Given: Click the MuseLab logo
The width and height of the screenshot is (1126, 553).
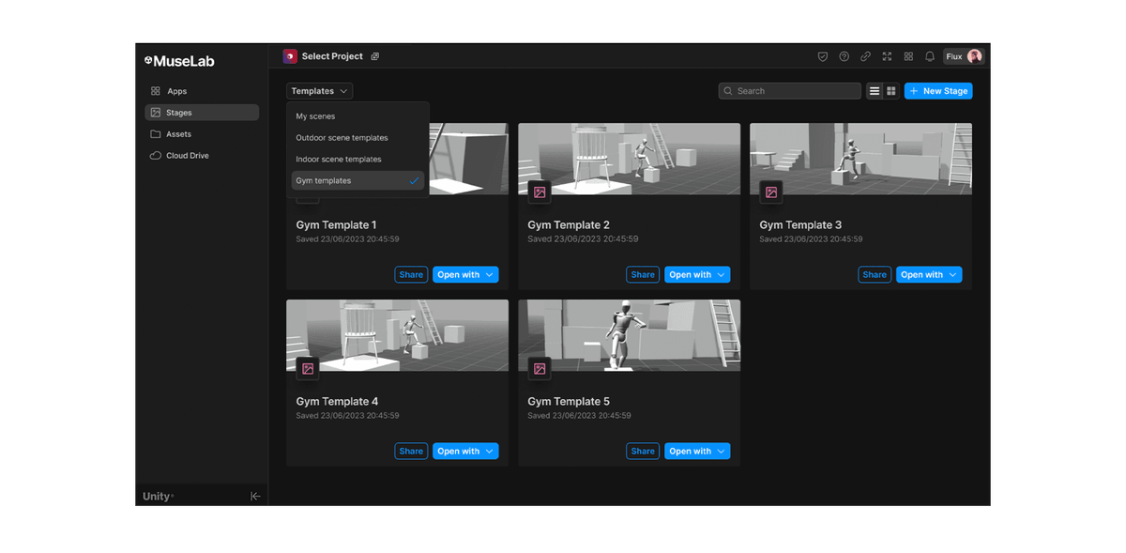Looking at the screenshot, I should pos(179,61).
